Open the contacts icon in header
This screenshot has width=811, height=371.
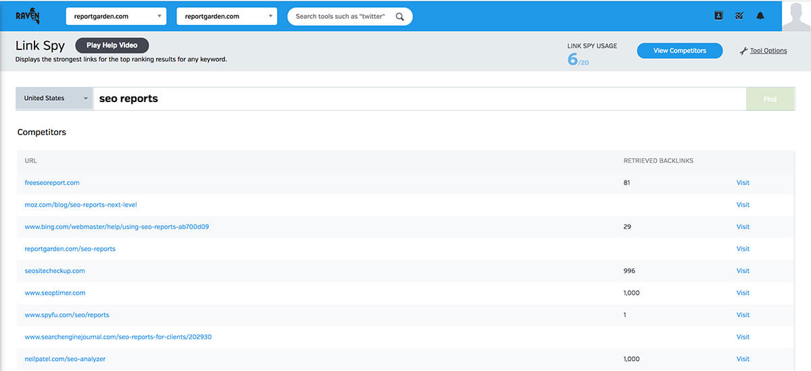pyautogui.click(x=718, y=16)
